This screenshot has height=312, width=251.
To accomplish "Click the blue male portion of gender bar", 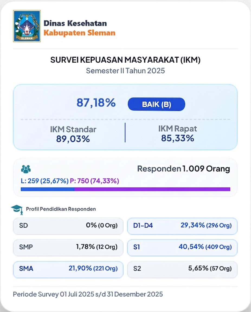I will coord(48,189).
